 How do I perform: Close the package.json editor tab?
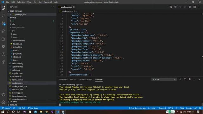(74, 7)
